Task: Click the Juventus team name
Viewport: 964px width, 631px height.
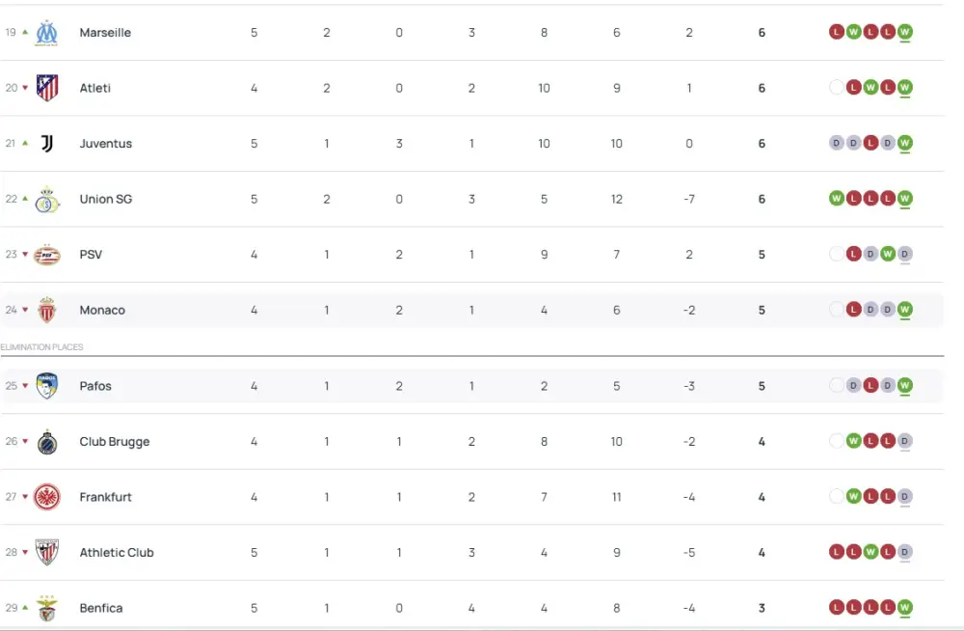Action: [x=106, y=143]
